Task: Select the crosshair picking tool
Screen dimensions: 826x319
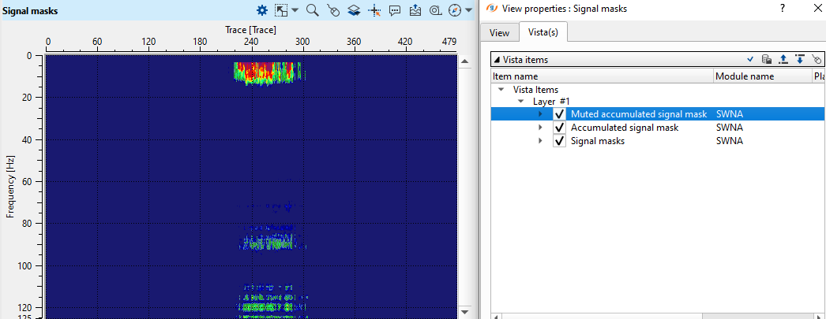Action: coord(374,10)
